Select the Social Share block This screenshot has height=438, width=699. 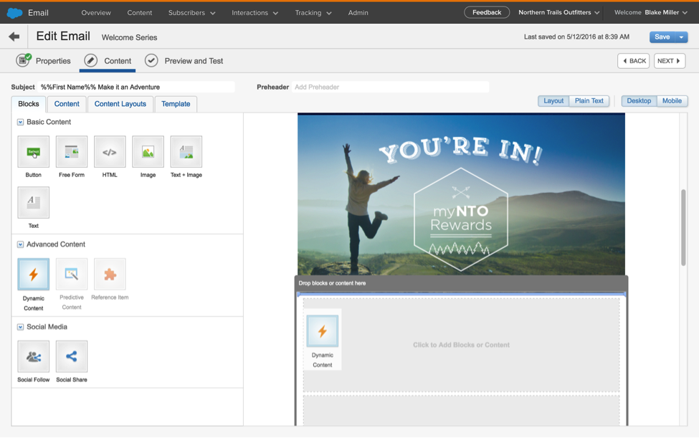pyautogui.click(x=72, y=356)
